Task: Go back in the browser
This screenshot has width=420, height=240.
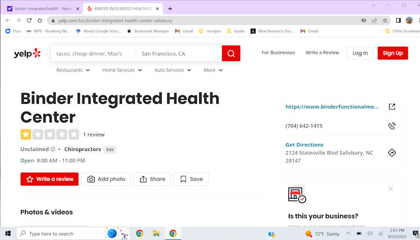Action: pyautogui.click(x=8, y=20)
